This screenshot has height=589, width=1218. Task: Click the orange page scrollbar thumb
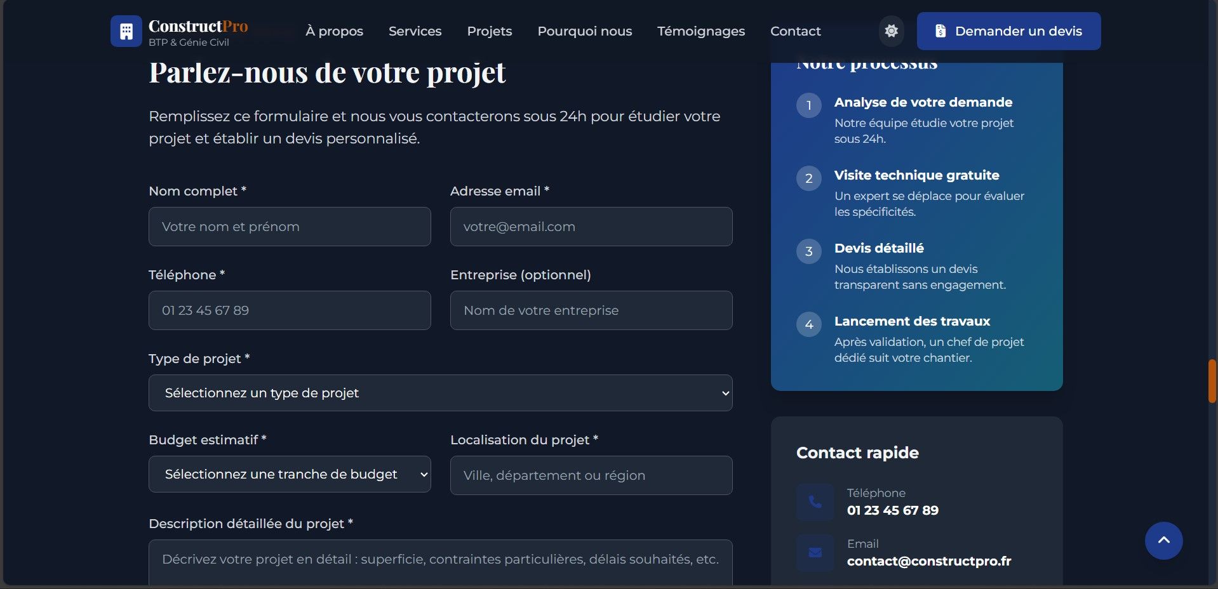(1212, 381)
